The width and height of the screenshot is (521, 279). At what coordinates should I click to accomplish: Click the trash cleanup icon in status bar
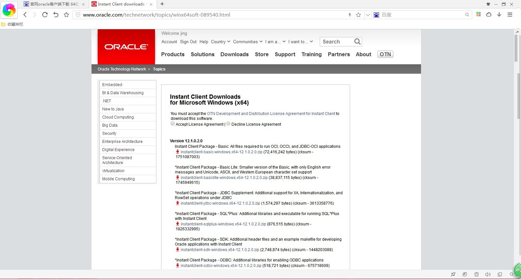coord(476,274)
